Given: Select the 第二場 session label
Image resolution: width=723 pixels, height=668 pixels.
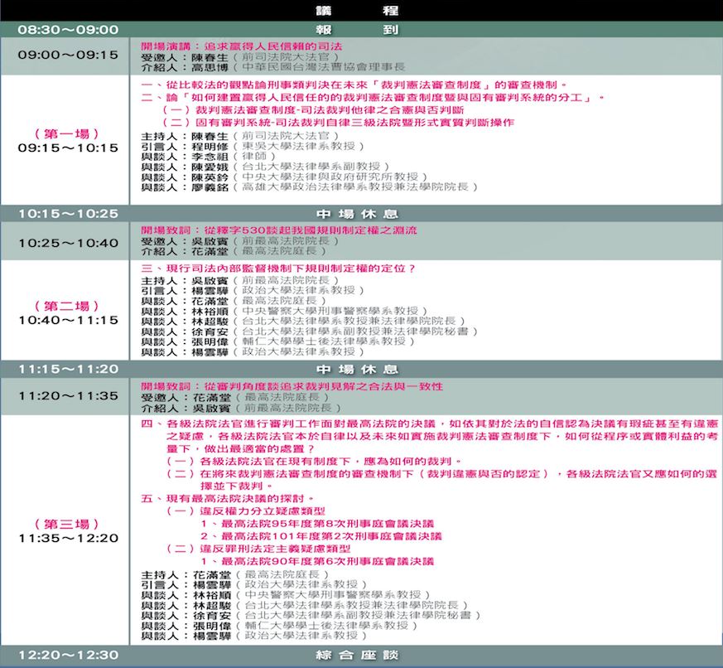Looking at the screenshot, I should click(69, 305).
